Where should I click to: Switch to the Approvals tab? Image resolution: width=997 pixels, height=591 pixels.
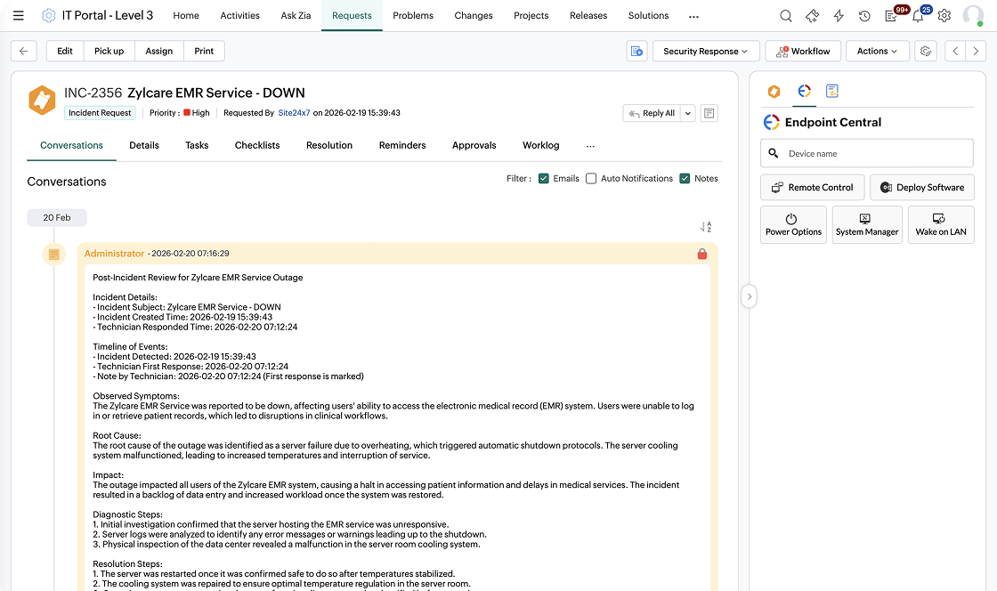tap(474, 146)
